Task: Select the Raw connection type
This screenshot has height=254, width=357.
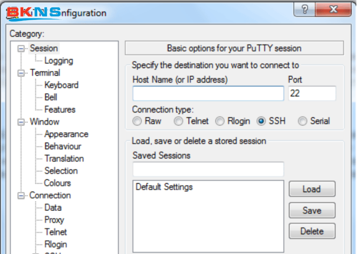Action: [x=137, y=121]
